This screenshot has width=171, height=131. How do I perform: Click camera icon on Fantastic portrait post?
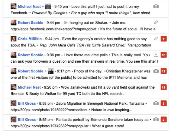pos(156,120)
